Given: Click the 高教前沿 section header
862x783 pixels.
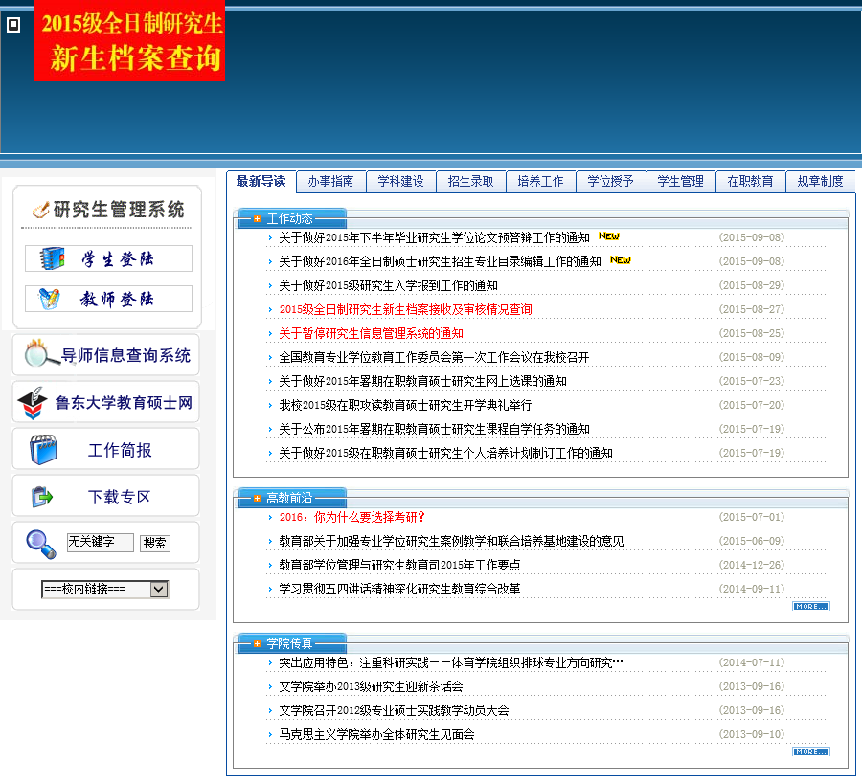Looking at the screenshot, I should pos(289,499).
